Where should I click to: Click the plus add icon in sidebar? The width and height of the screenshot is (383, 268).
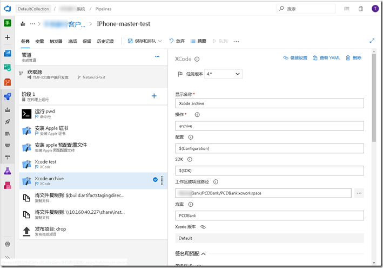pyautogui.click(x=8, y=37)
